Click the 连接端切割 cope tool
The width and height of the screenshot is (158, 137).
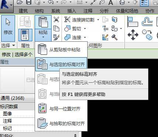pos(79,20)
